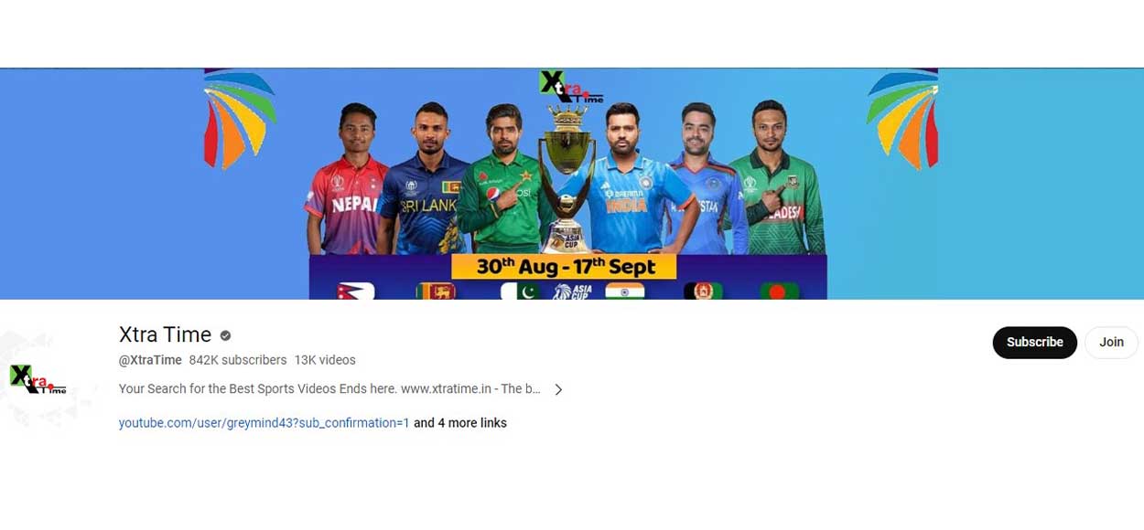This screenshot has height=530, width=1144.
Task: Click the Bangladesh flag icon in banner
Action: (x=779, y=291)
